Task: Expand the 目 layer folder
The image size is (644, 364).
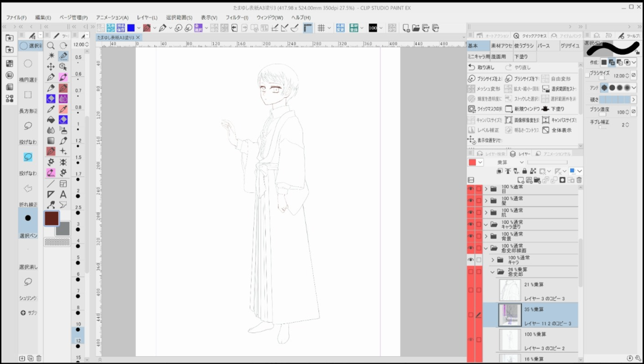Action: point(486,189)
